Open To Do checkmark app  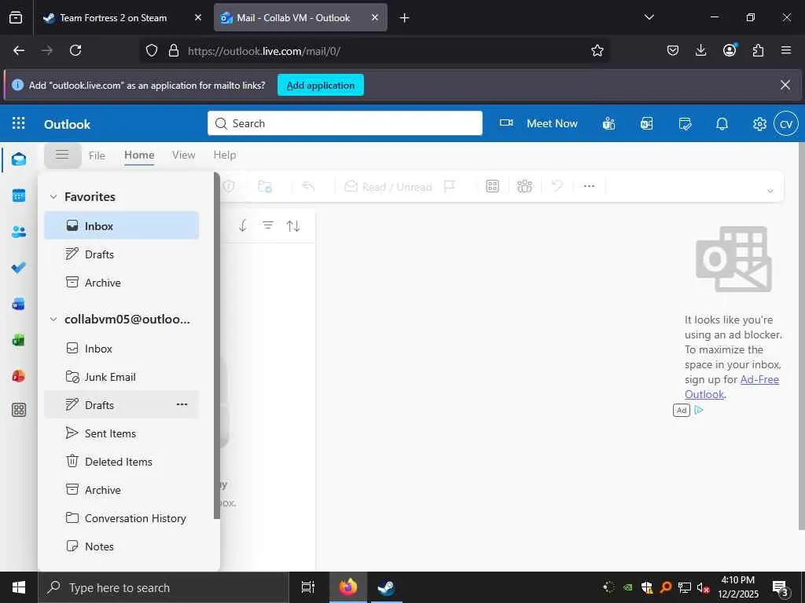(x=19, y=268)
